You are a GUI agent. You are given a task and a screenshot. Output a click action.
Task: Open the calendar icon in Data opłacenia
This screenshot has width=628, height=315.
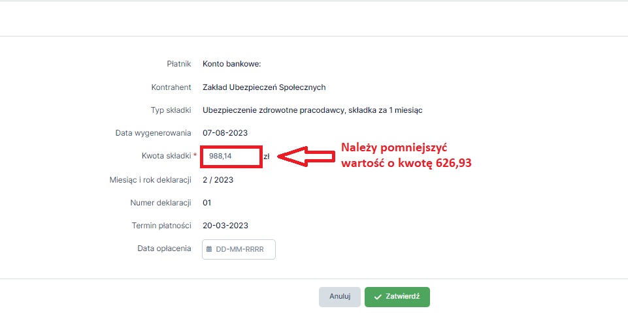[x=209, y=249]
